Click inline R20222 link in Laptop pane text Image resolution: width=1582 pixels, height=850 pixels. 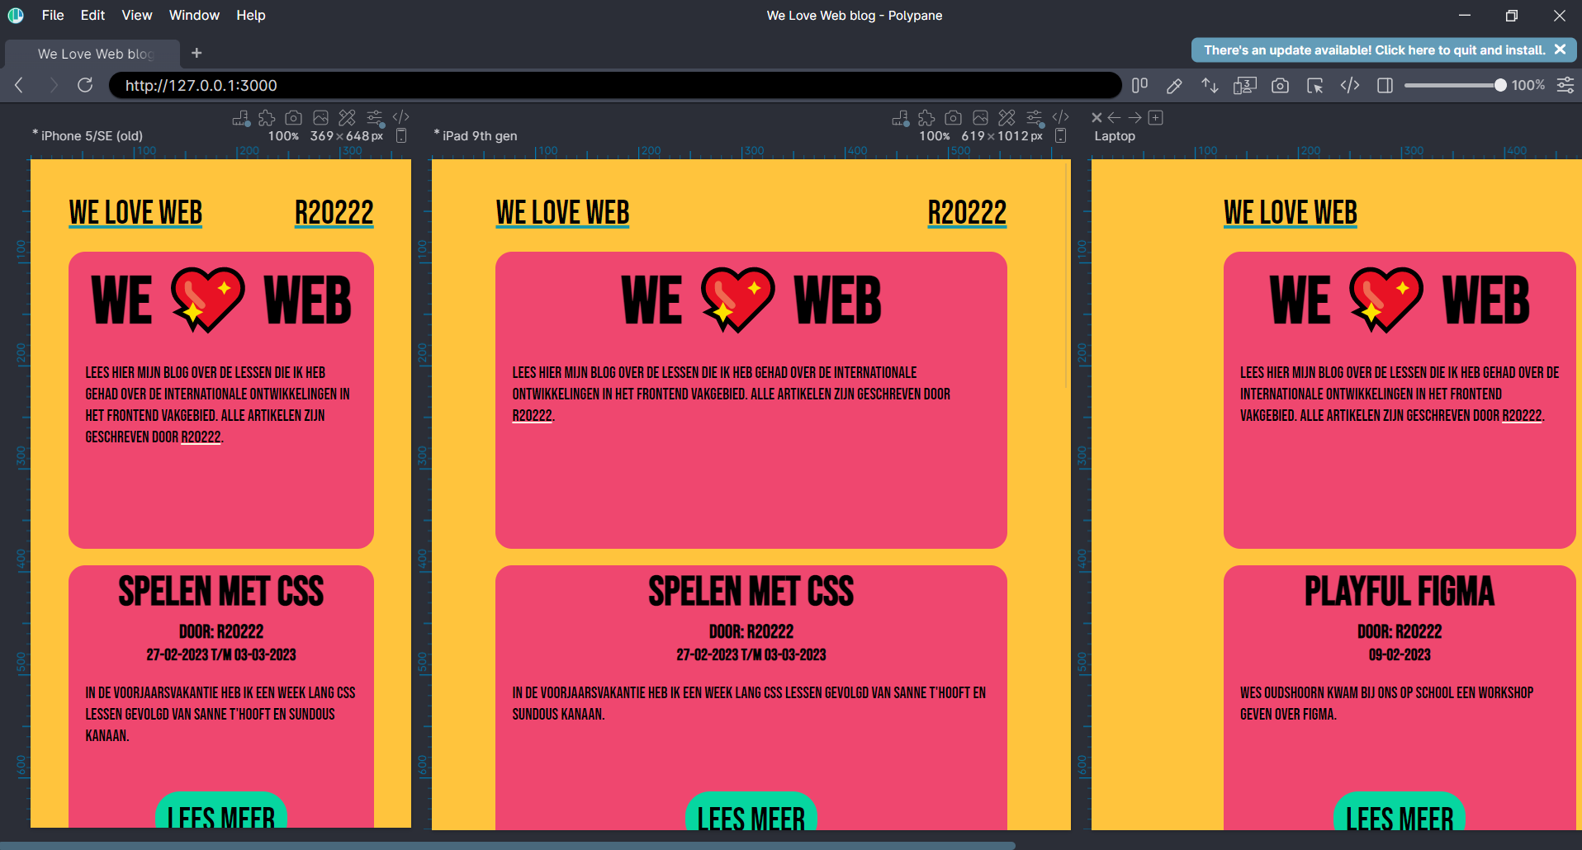point(1522,416)
